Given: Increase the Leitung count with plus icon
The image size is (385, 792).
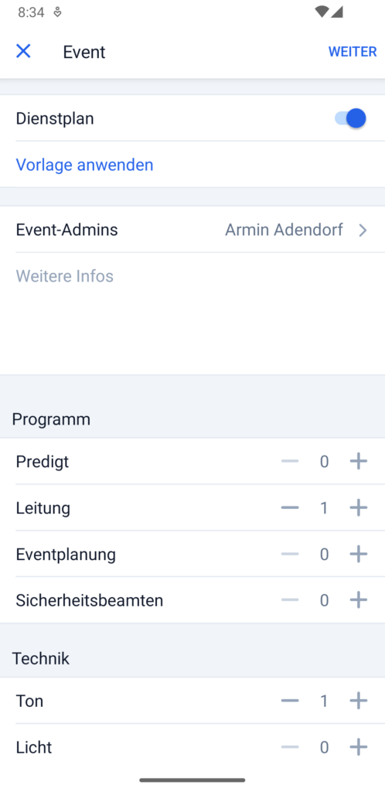Looking at the screenshot, I should coord(358,507).
